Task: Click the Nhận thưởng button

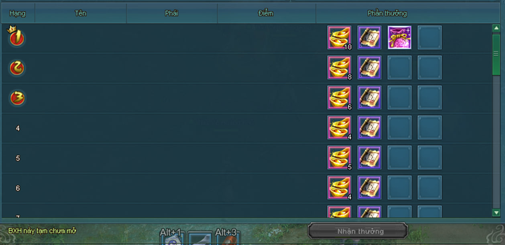Action: [x=358, y=231]
